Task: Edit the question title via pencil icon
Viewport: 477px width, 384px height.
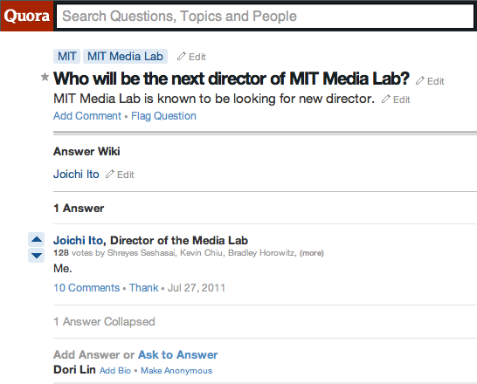Action: click(x=430, y=81)
